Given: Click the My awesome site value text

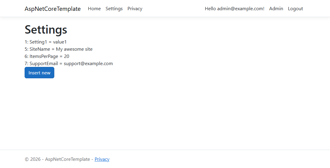Looking at the screenshot, I should pos(74,49).
